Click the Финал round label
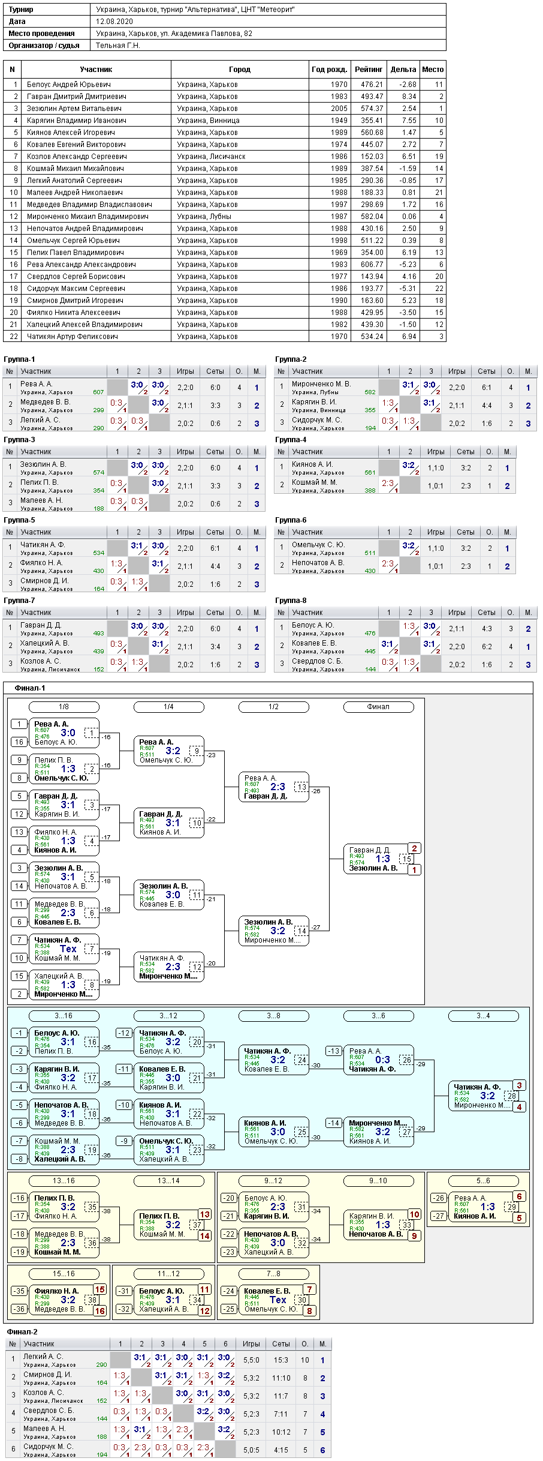 tap(379, 707)
